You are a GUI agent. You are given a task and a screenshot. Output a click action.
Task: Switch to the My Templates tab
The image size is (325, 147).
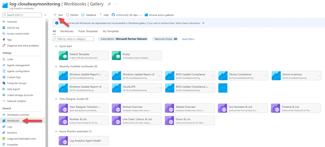click(x=111, y=31)
